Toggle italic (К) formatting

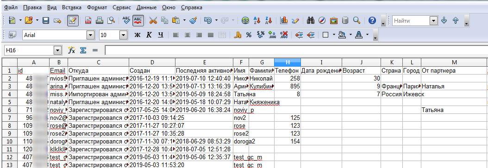pyautogui.click(x=149, y=35)
